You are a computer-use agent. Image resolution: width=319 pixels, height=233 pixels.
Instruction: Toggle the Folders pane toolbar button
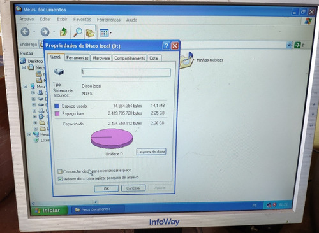pyautogui.click(x=90, y=32)
